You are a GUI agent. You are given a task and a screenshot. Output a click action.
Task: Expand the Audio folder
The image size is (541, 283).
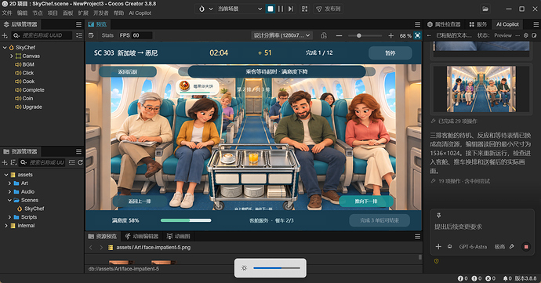tap(9, 191)
